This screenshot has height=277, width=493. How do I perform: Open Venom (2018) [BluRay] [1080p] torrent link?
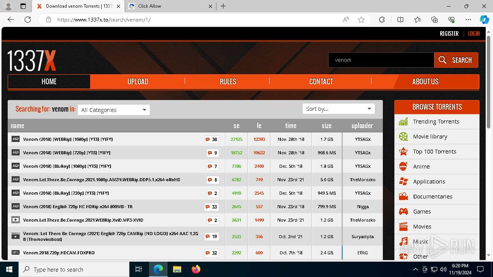pyautogui.click(x=67, y=166)
